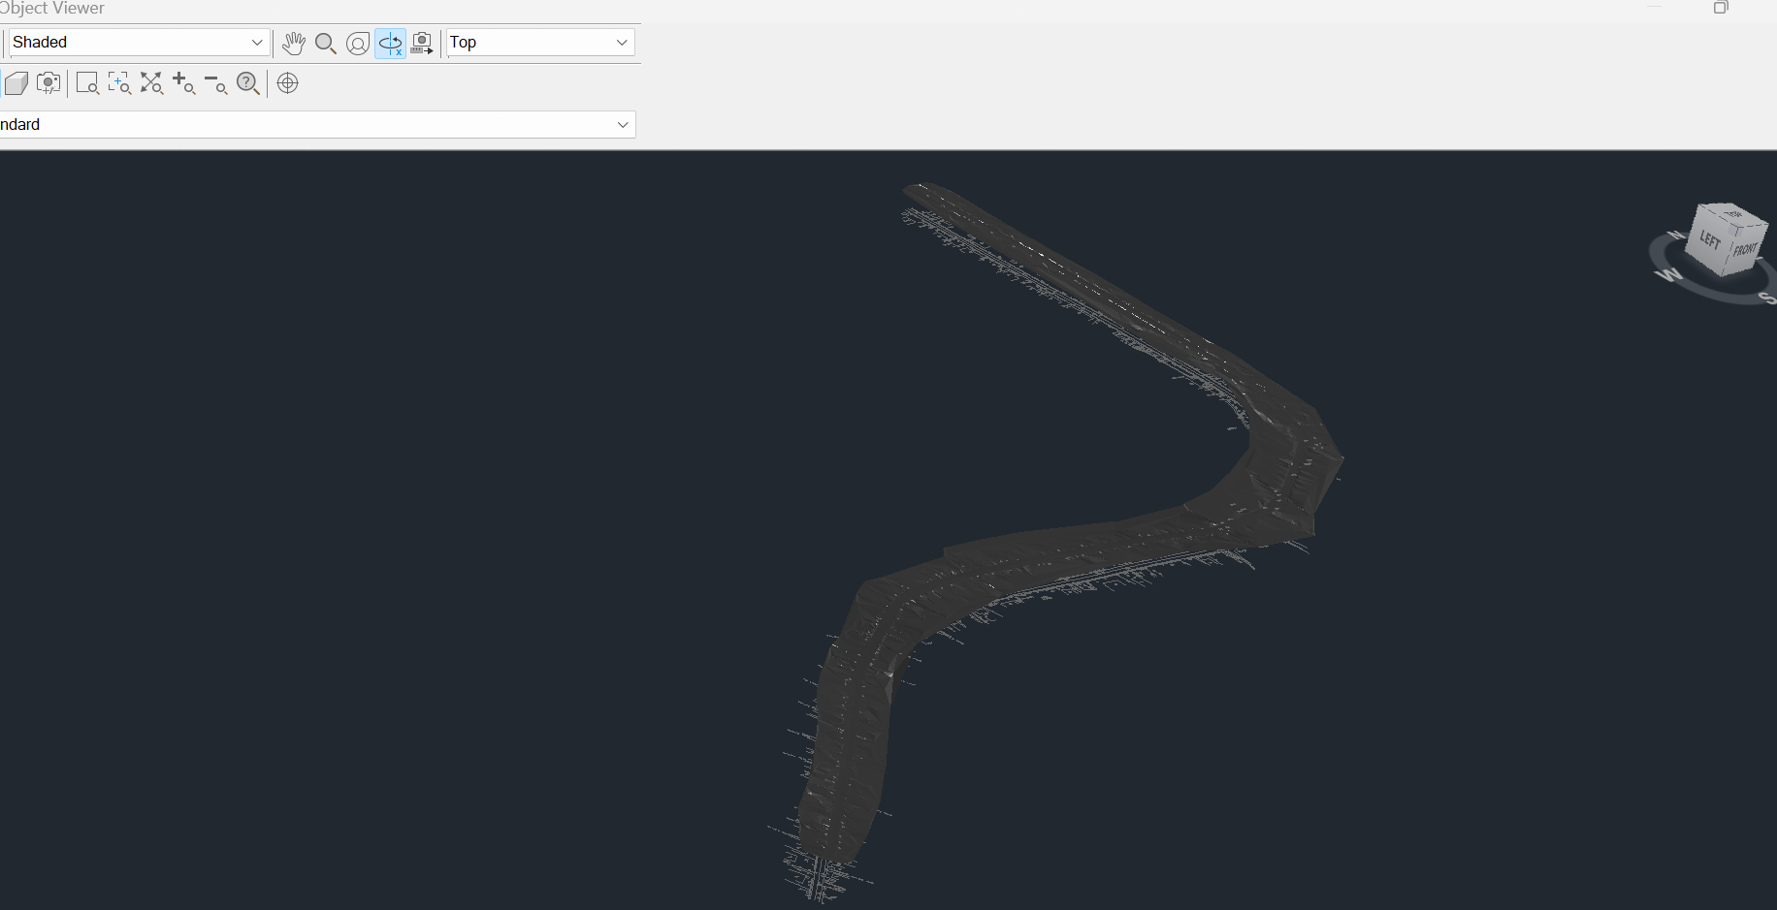
Task: Click the ViewCube top face
Action: point(1733,213)
